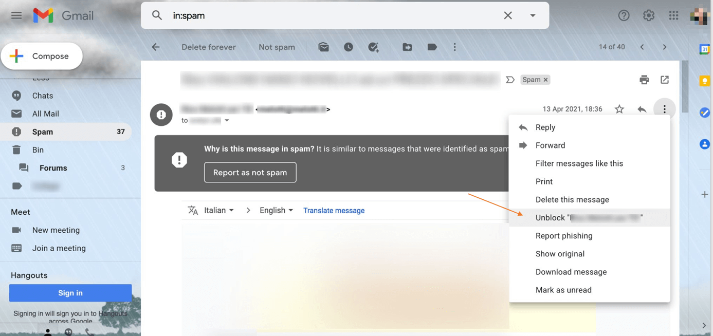Click the search magnifier icon
The width and height of the screenshot is (713, 336).
click(157, 15)
